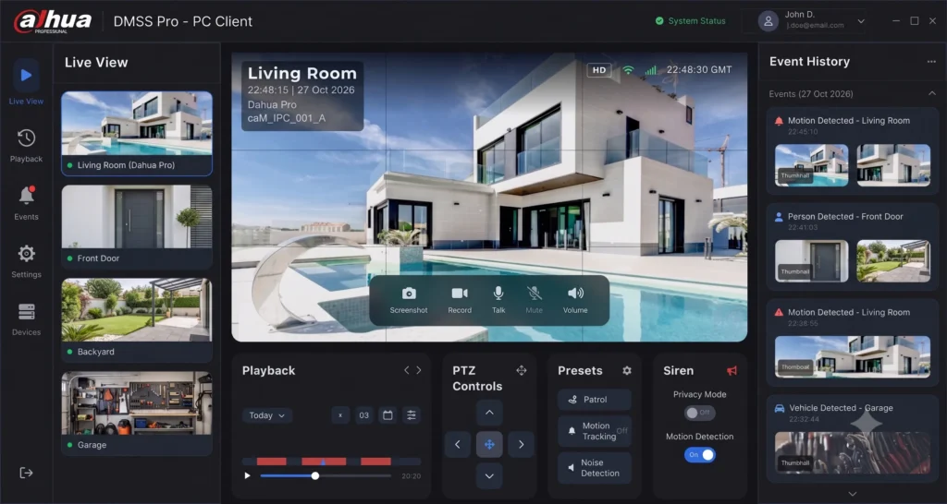The height and width of the screenshot is (504, 947).
Task: Trigger the Siren megaphone icon
Action: tap(732, 371)
